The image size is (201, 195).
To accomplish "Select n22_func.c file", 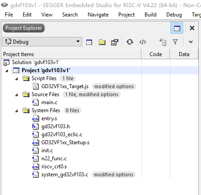I will point(54,158).
